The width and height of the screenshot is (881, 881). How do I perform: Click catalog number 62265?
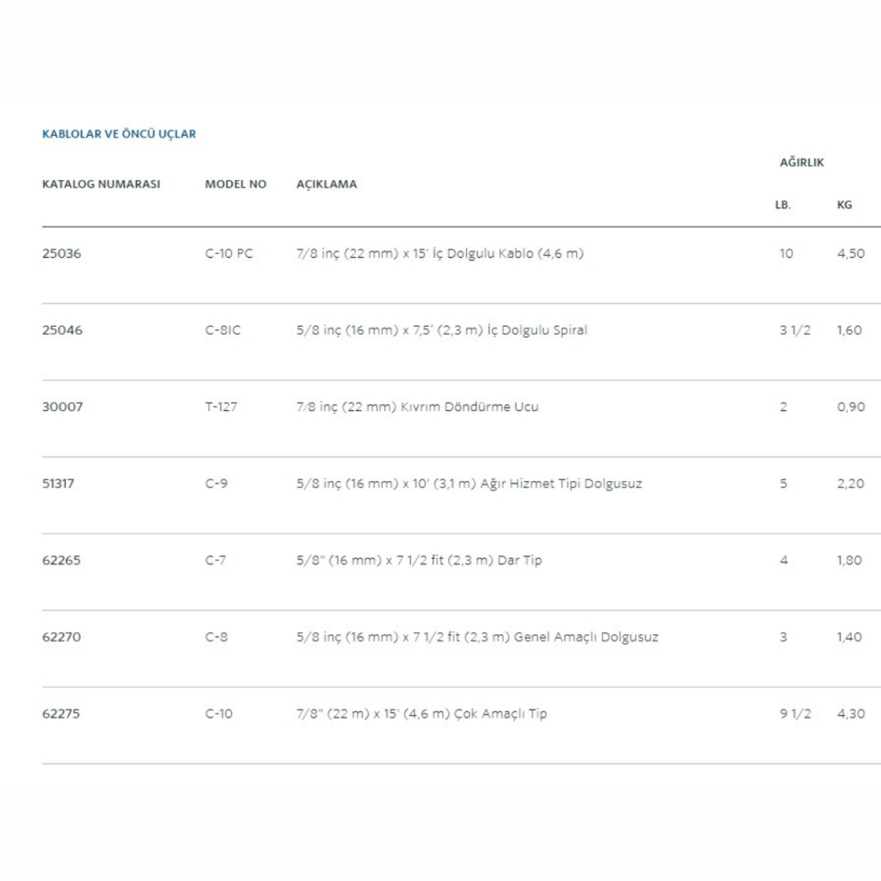61,560
